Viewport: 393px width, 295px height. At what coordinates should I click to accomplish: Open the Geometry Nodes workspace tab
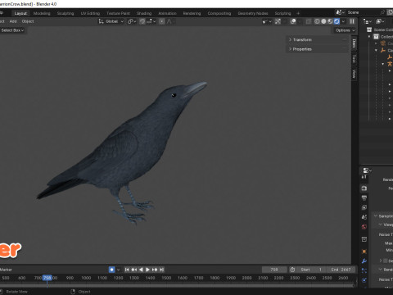point(253,13)
